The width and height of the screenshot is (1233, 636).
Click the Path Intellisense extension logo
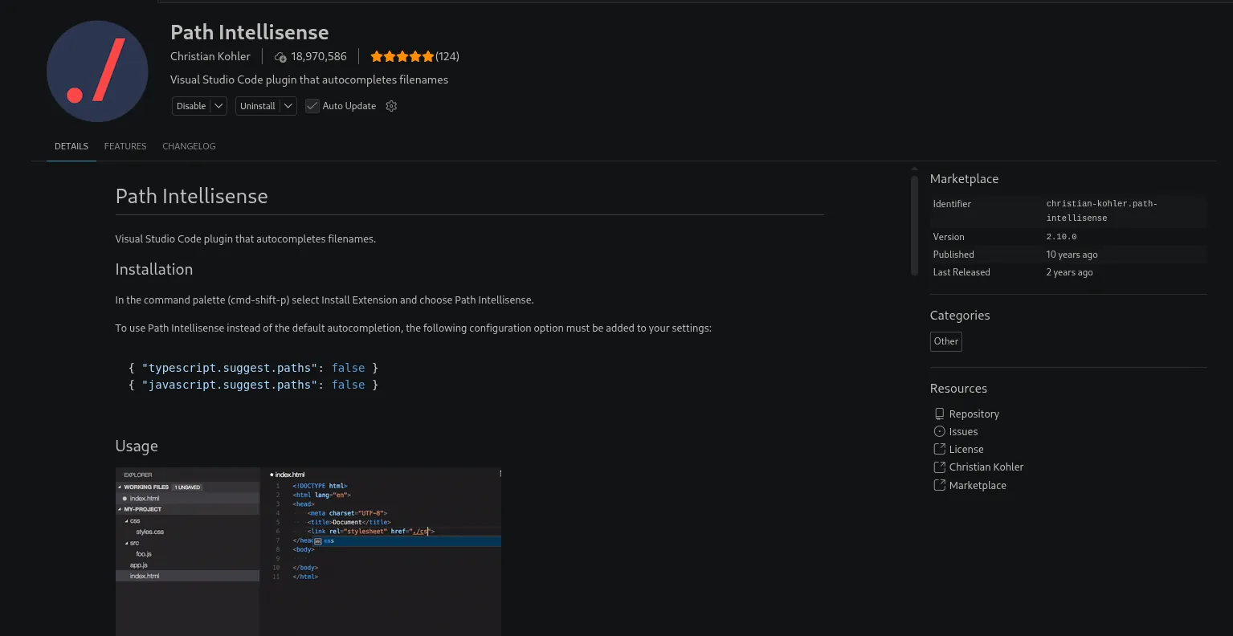coord(97,71)
